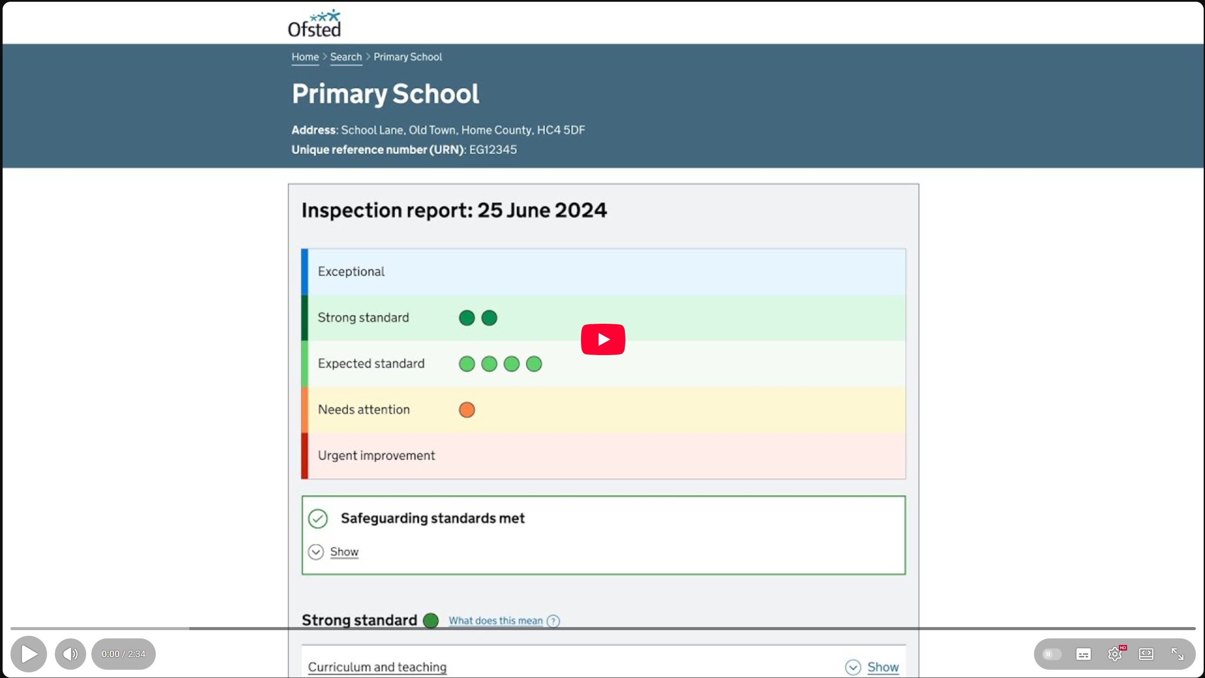Enter fullscreen with the expand arrows icon
Image resolution: width=1205 pixels, height=678 pixels.
(1177, 654)
